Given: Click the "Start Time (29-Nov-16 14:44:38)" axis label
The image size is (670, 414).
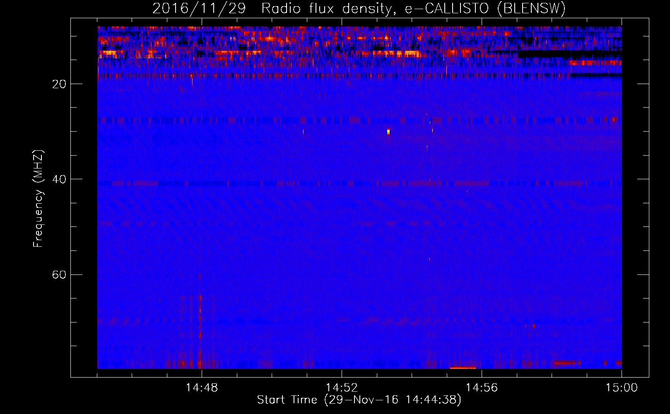Looking at the screenshot, I should tap(359, 400).
